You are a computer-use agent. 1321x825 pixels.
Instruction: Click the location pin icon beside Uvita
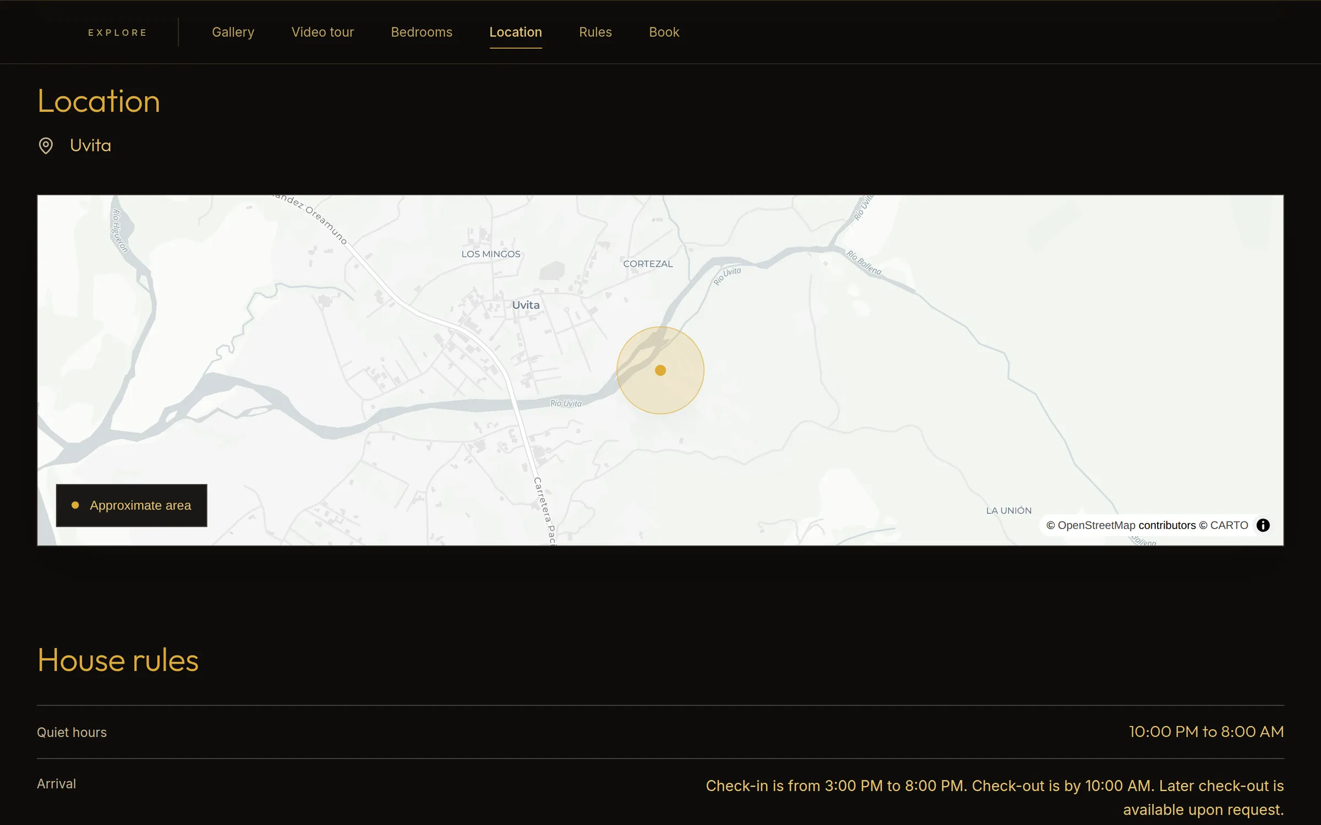click(46, 146)
